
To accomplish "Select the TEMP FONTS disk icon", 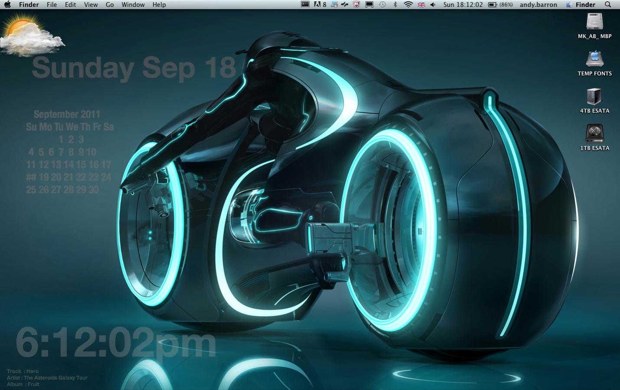I will click(594, 59).
